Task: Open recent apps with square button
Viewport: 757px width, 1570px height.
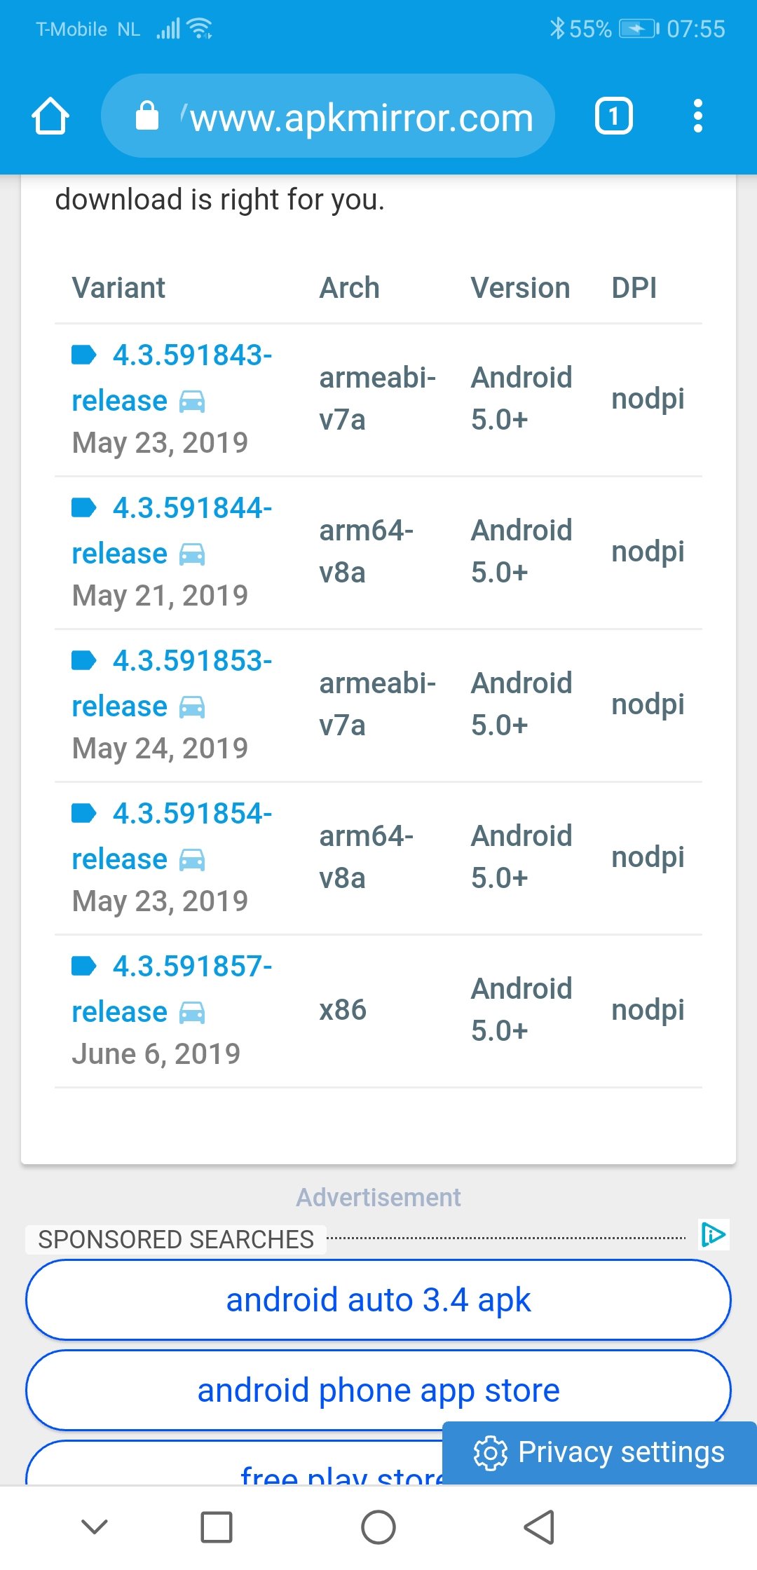Action: [216, 1527]
